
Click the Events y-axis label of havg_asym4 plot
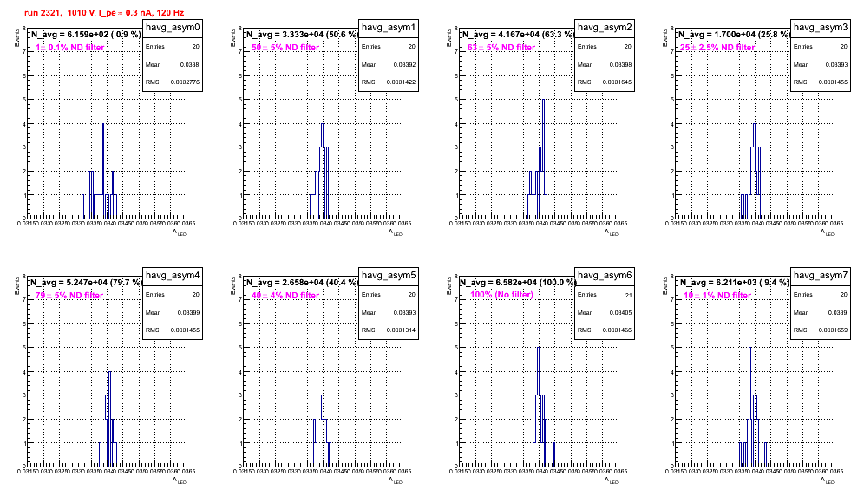pos(17,285)
